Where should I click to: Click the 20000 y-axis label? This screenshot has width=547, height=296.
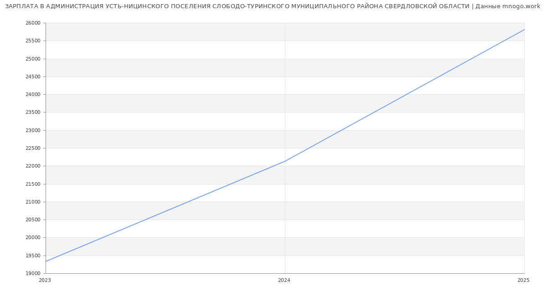pyautogui.click(x=33, y=238)
